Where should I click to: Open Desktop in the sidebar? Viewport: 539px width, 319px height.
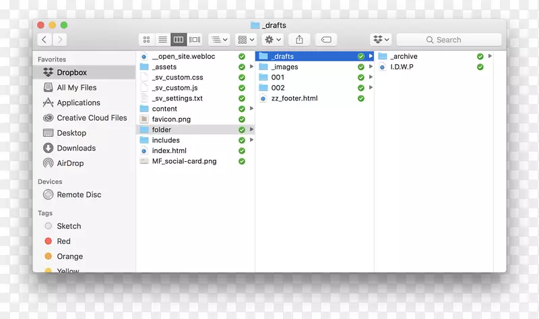click(x=84, y=133)
